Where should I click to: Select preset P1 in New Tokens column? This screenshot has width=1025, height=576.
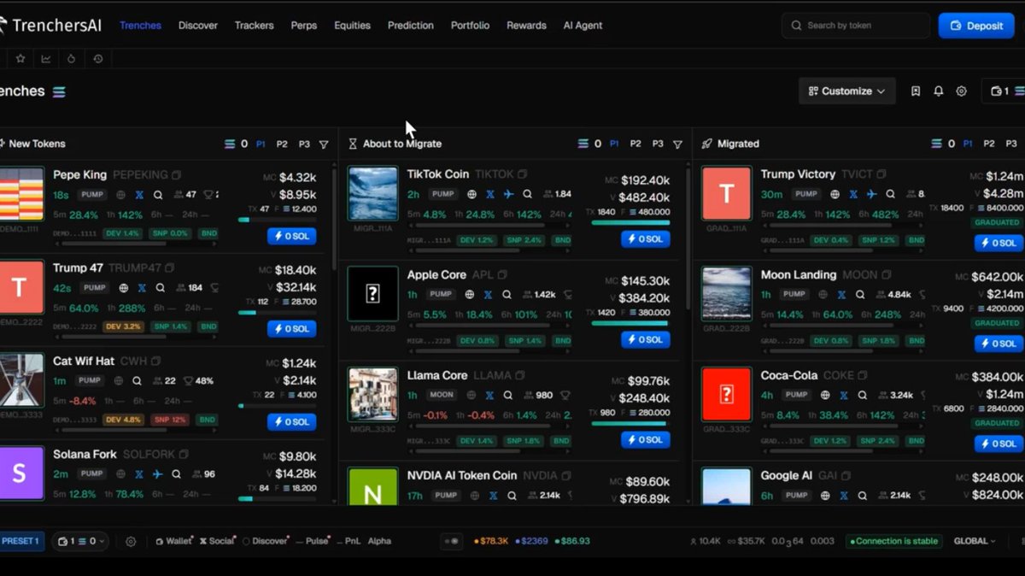coord(261,144)
